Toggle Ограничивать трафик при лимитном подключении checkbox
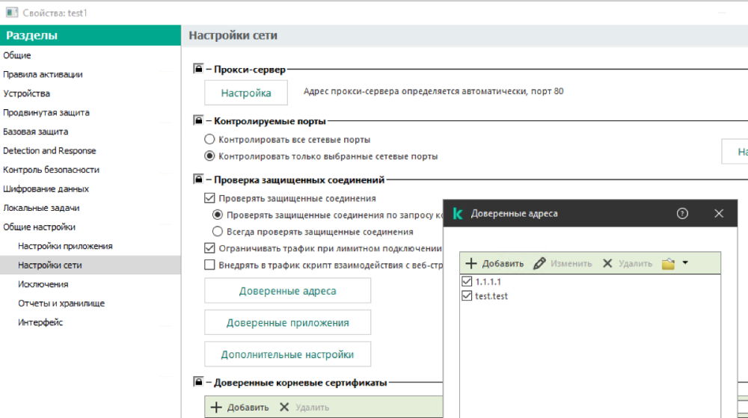The width and height of the screenshot is (748, 418). [x=209, y=248]
